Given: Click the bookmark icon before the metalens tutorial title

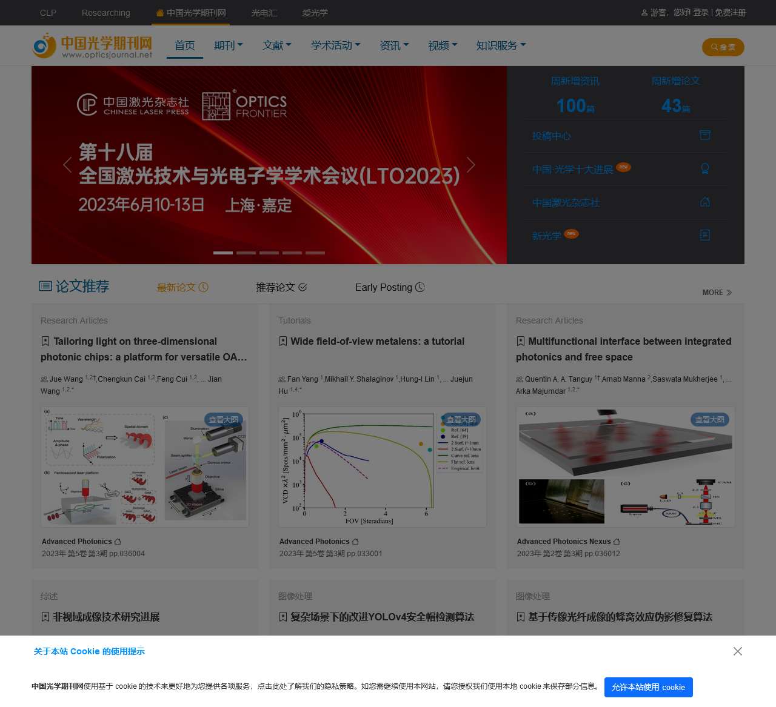Looking at the screenshot, I should click(283, 341).
